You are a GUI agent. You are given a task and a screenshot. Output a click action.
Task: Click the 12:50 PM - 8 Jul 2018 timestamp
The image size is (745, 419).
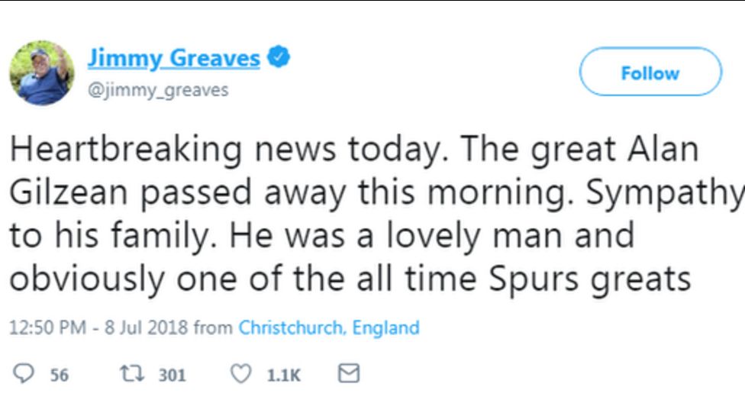[99, 328]
